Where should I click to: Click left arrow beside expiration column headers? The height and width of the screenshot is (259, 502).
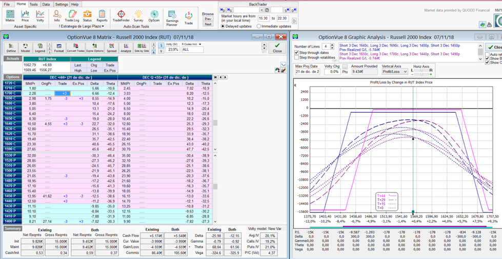point(220,77)
